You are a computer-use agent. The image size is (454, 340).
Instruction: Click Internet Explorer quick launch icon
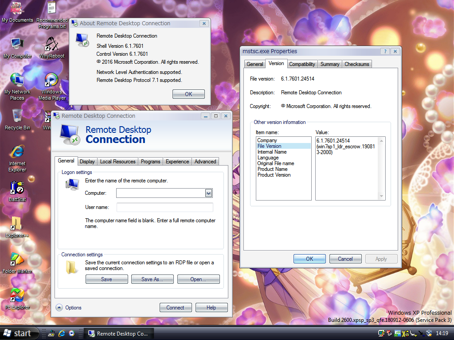coord(62,333)
